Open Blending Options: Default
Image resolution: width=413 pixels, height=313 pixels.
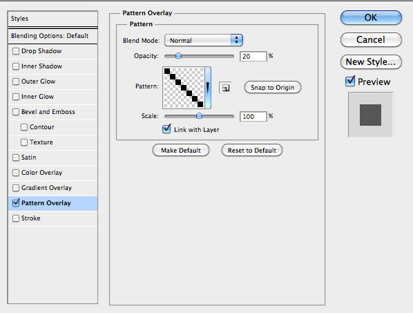coord(52,36)
